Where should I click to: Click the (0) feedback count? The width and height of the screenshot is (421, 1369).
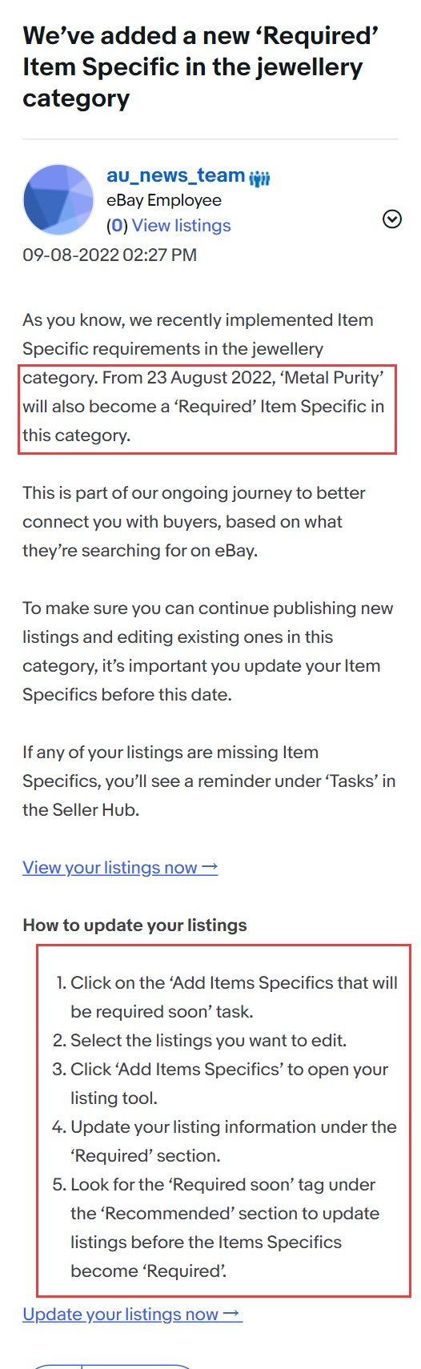pos(117,226)
